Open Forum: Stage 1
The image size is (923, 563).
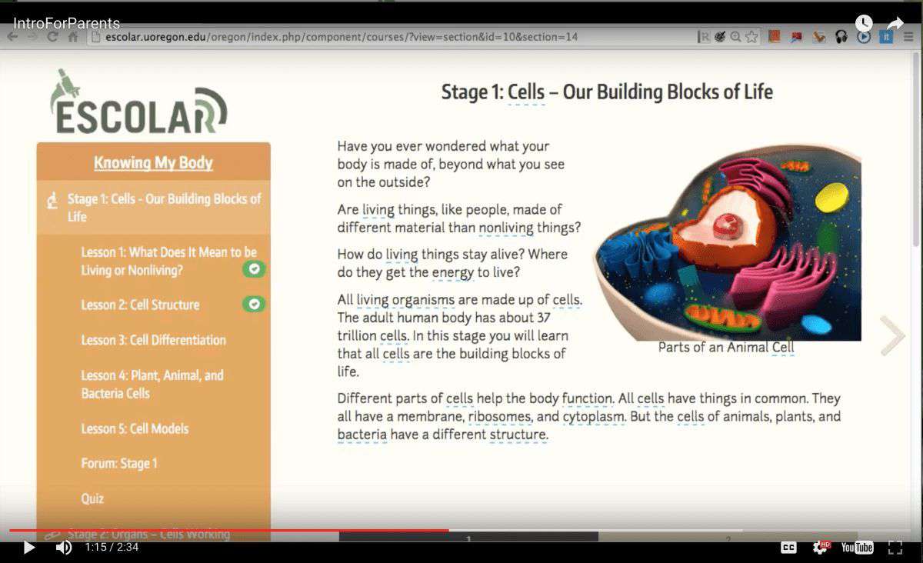(119, 463)
